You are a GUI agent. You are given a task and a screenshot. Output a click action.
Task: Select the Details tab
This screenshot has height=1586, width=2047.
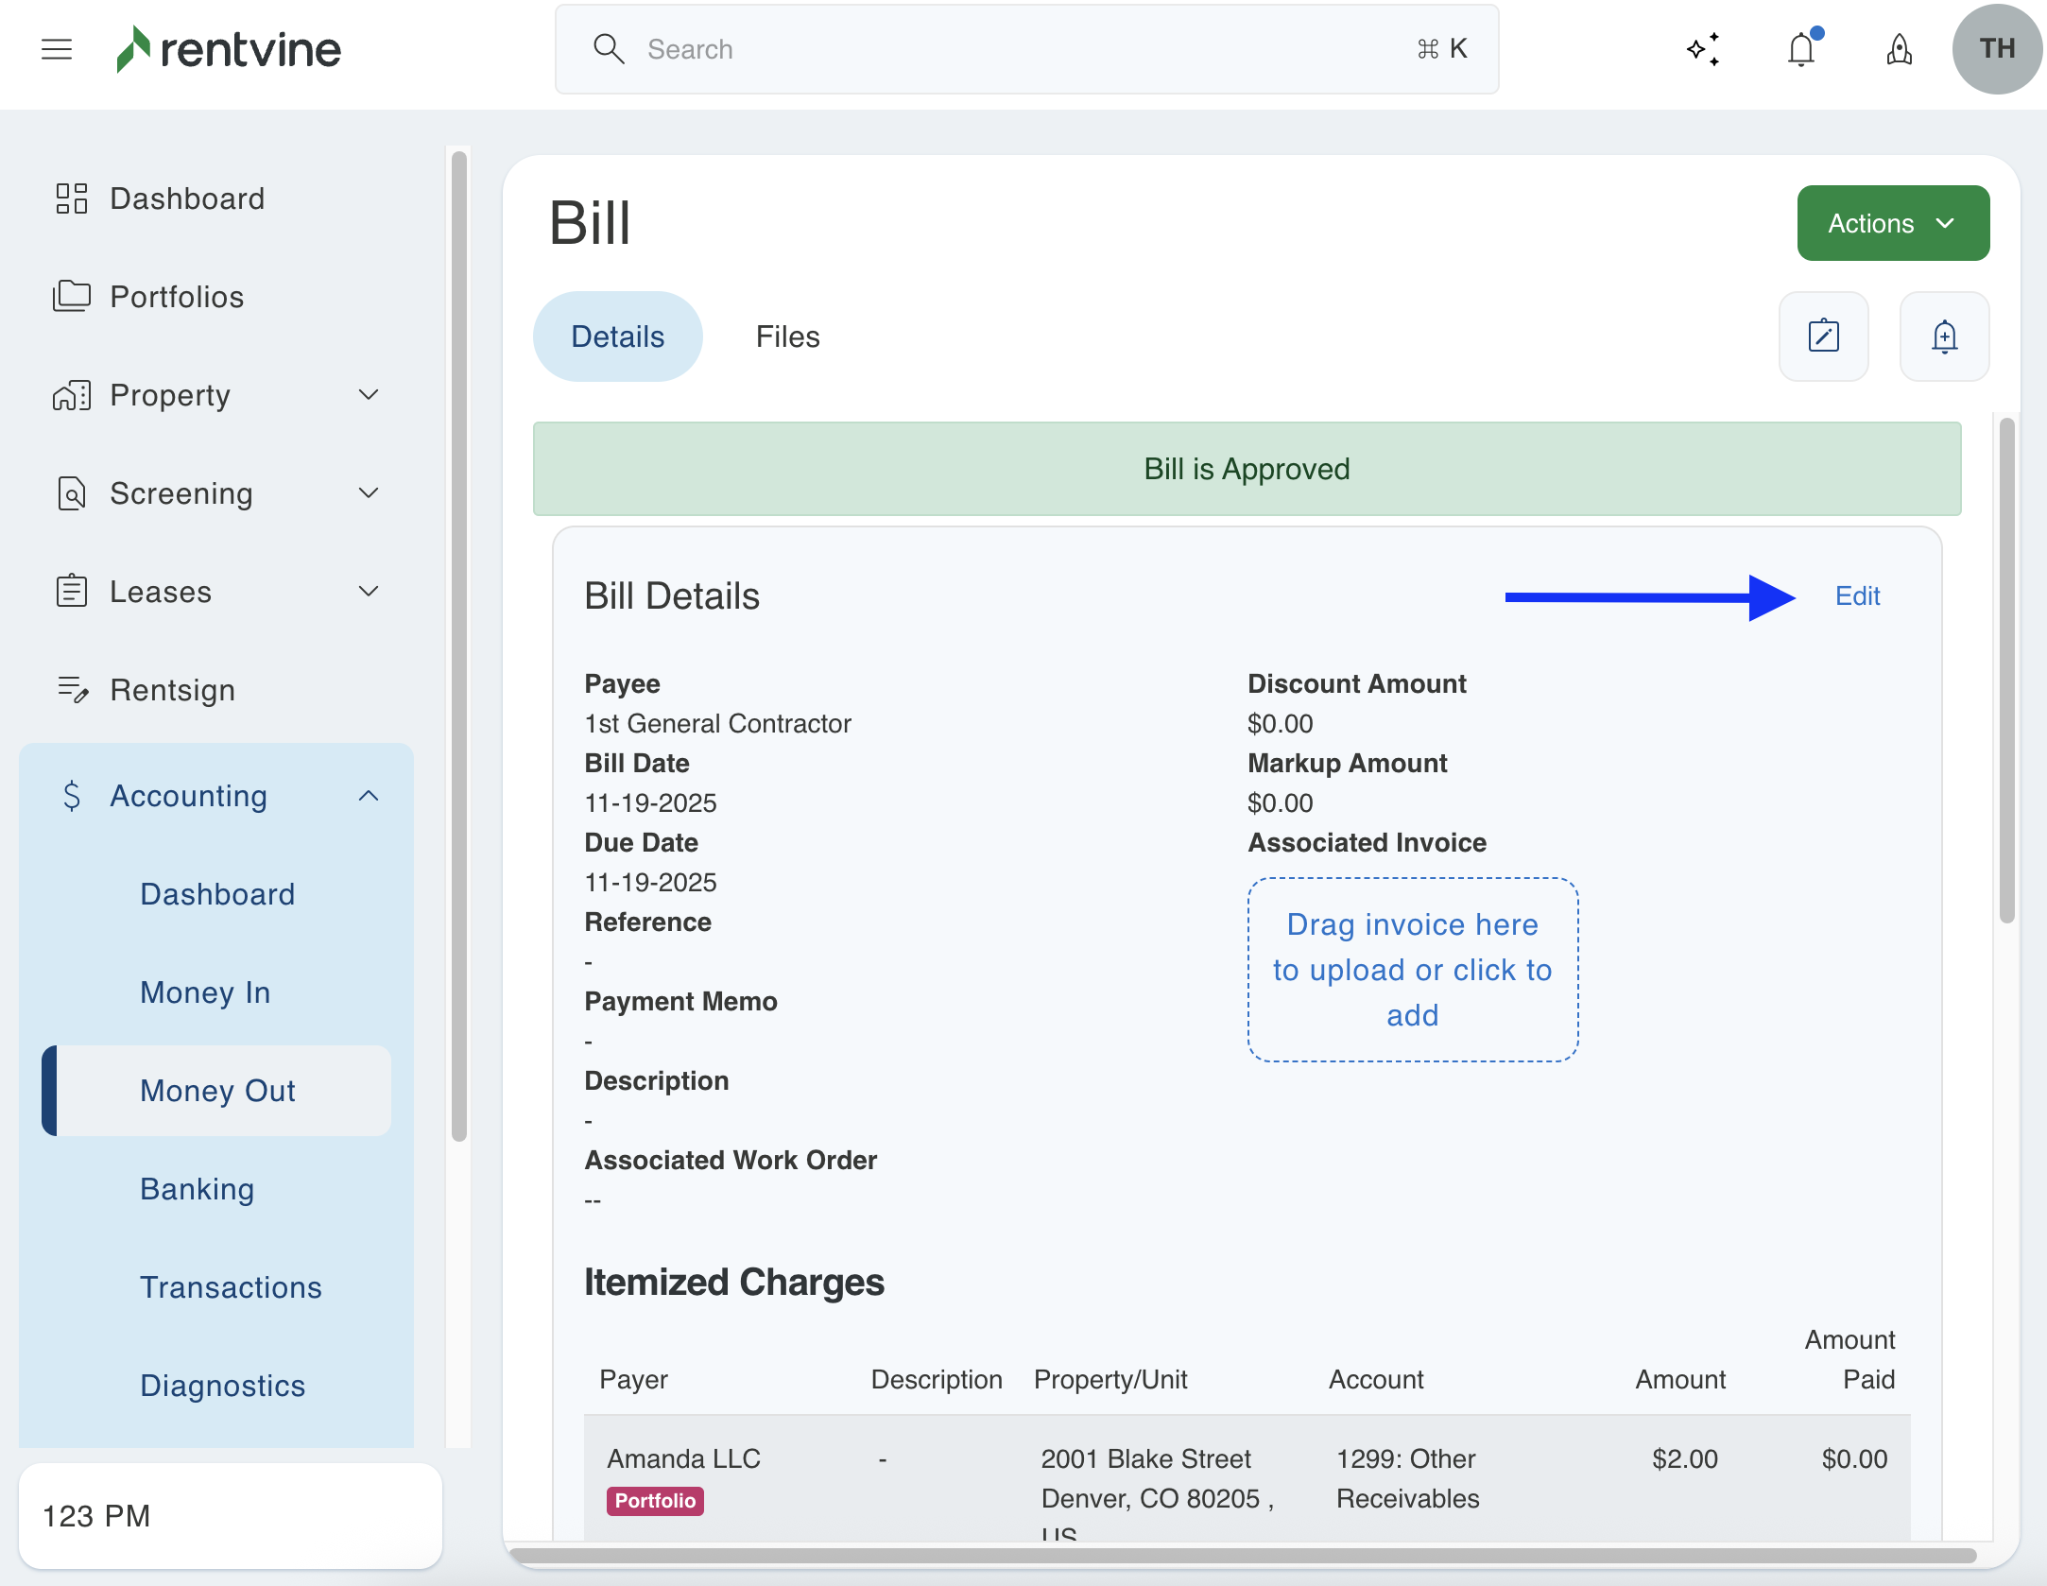point(617,336)
